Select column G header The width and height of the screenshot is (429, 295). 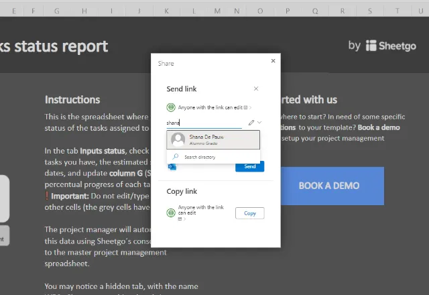pos(57,11)
